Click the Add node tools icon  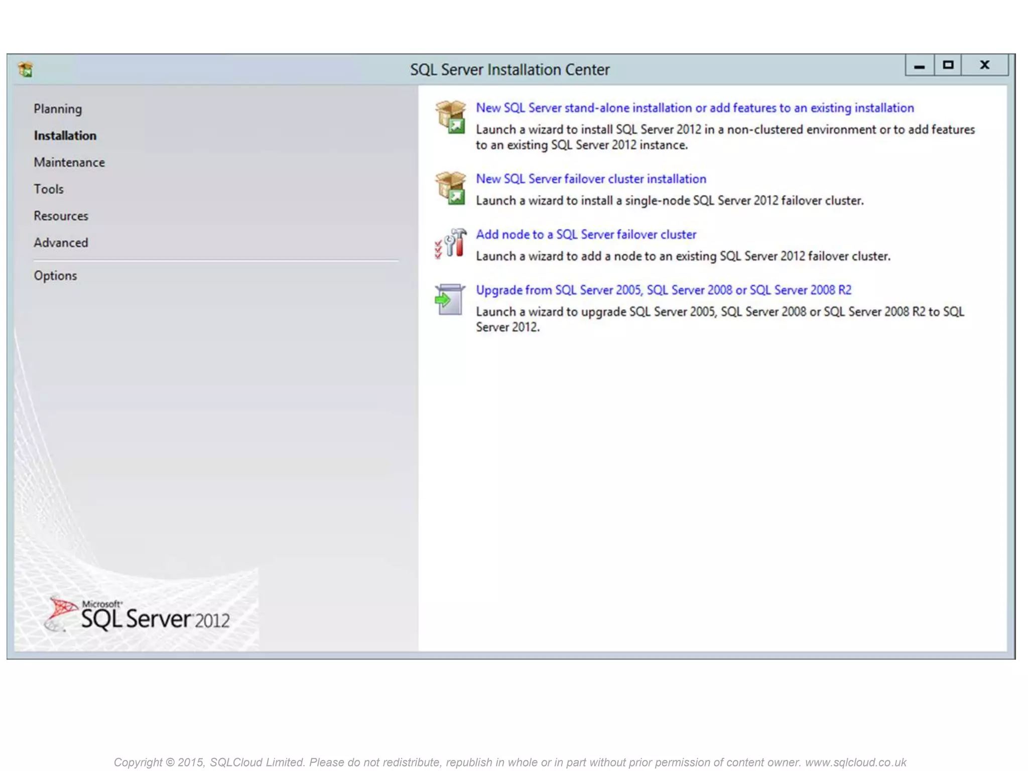[x=450, y=244]
